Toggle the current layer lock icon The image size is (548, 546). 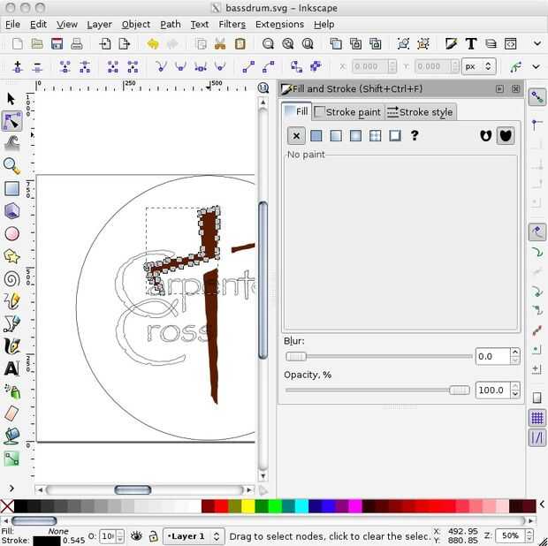(x=153, y=535)
